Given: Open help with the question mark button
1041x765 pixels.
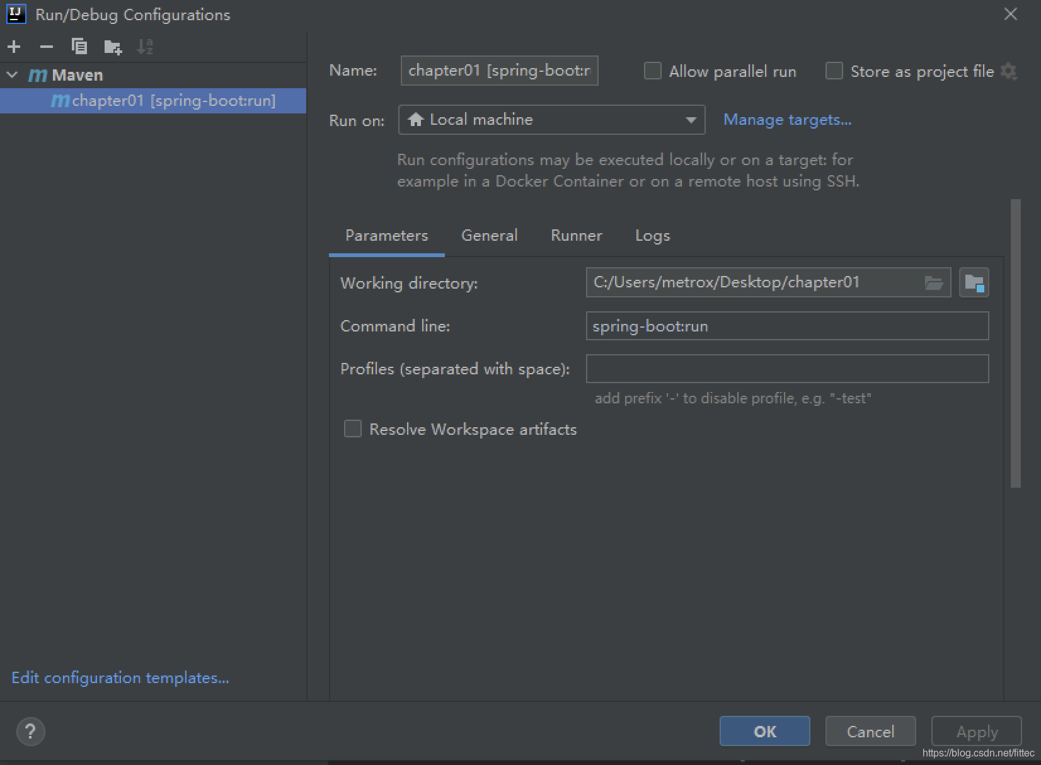Looking at the screenshot, I should click(x=30, y=732).
